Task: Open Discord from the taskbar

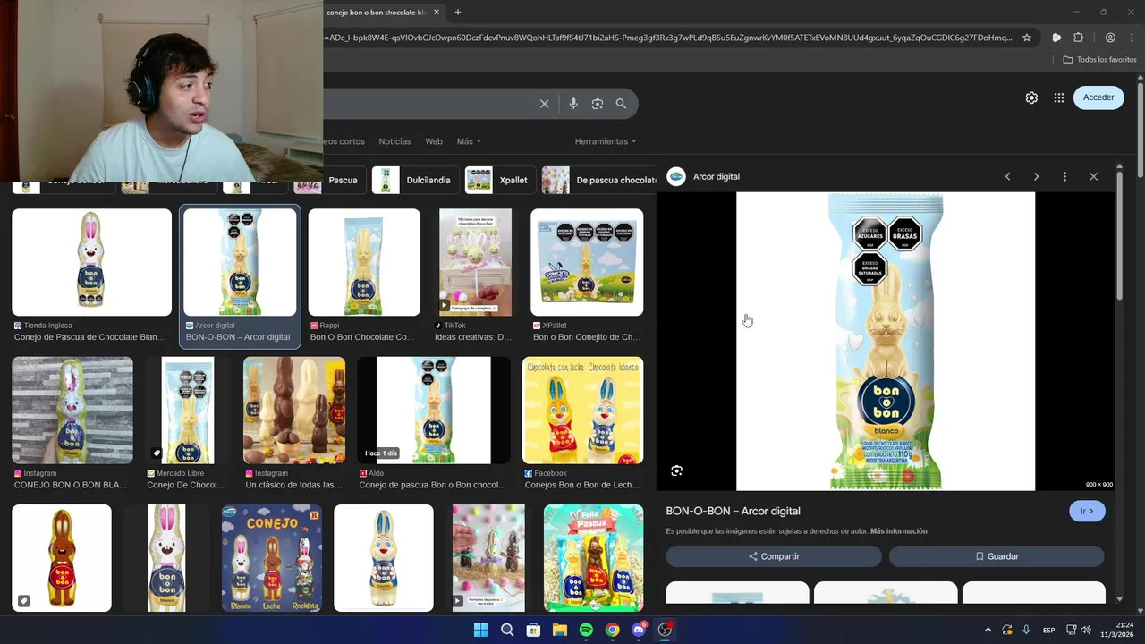Action: 639,630
